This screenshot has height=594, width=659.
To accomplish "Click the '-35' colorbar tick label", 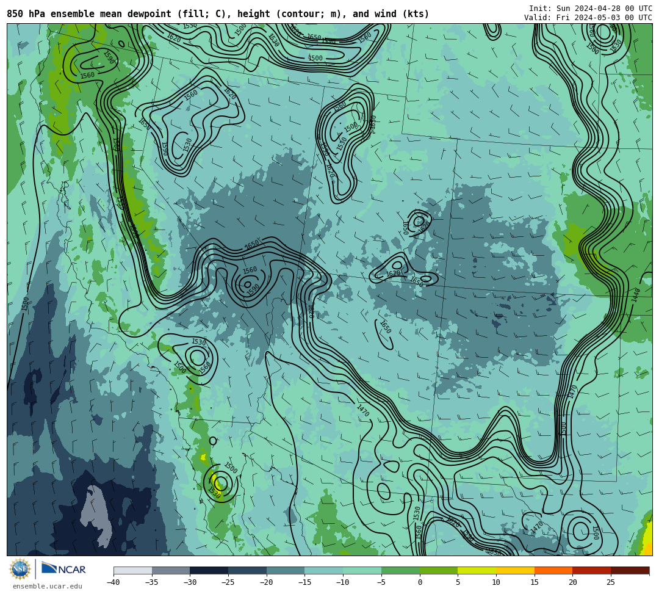I will 151,582.
